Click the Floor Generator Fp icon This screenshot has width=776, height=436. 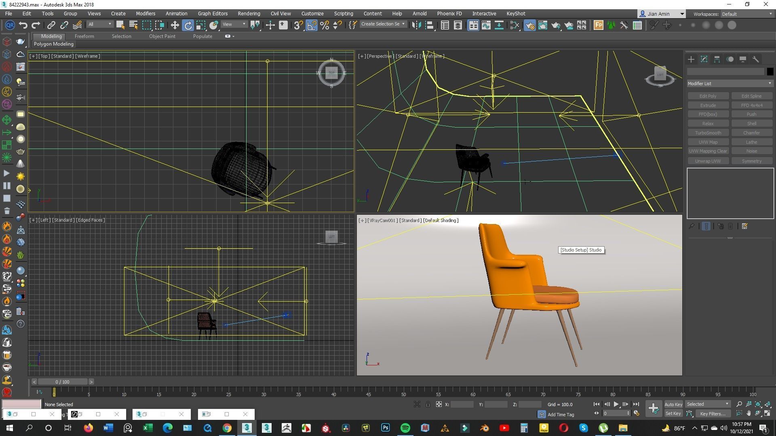[598, 25]
